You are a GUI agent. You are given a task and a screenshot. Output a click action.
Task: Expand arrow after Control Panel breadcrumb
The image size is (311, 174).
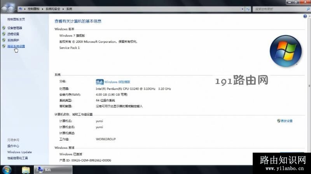pos(42,9)
